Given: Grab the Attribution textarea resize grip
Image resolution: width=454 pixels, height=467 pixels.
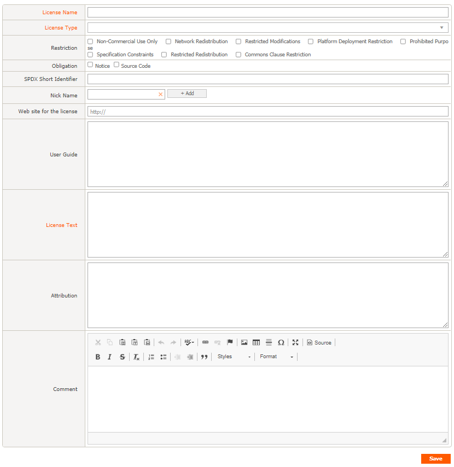Looking at the screenshot, I should [x=445, y=325].
